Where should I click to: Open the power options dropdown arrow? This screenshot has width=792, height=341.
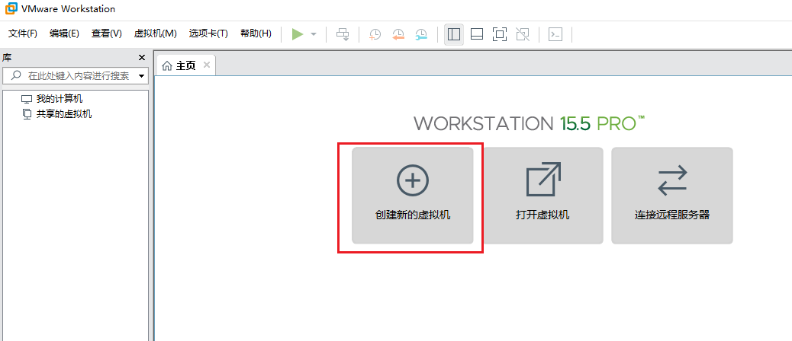click(313, 34)
